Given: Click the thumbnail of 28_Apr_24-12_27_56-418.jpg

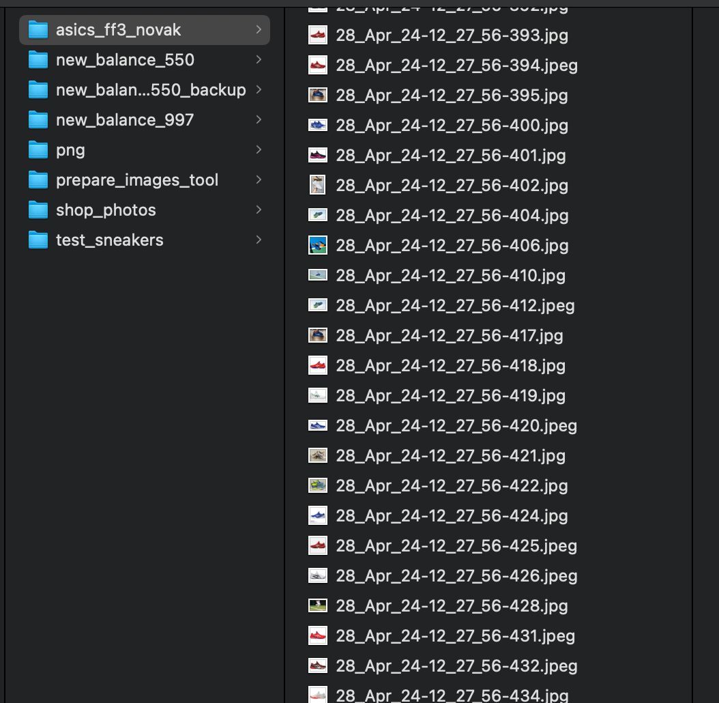Looking at the screenshot, I should point(318,365).
